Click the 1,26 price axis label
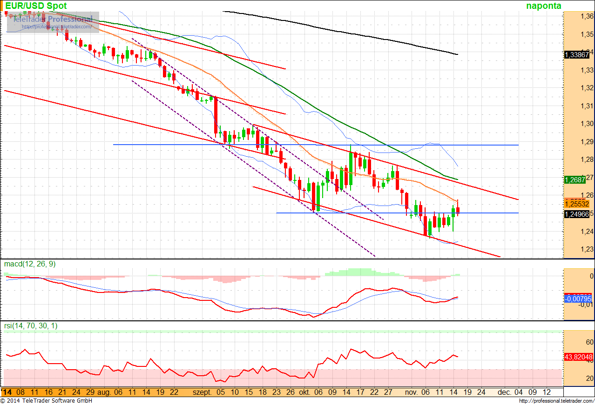595x405 pixels. point(588,195)
